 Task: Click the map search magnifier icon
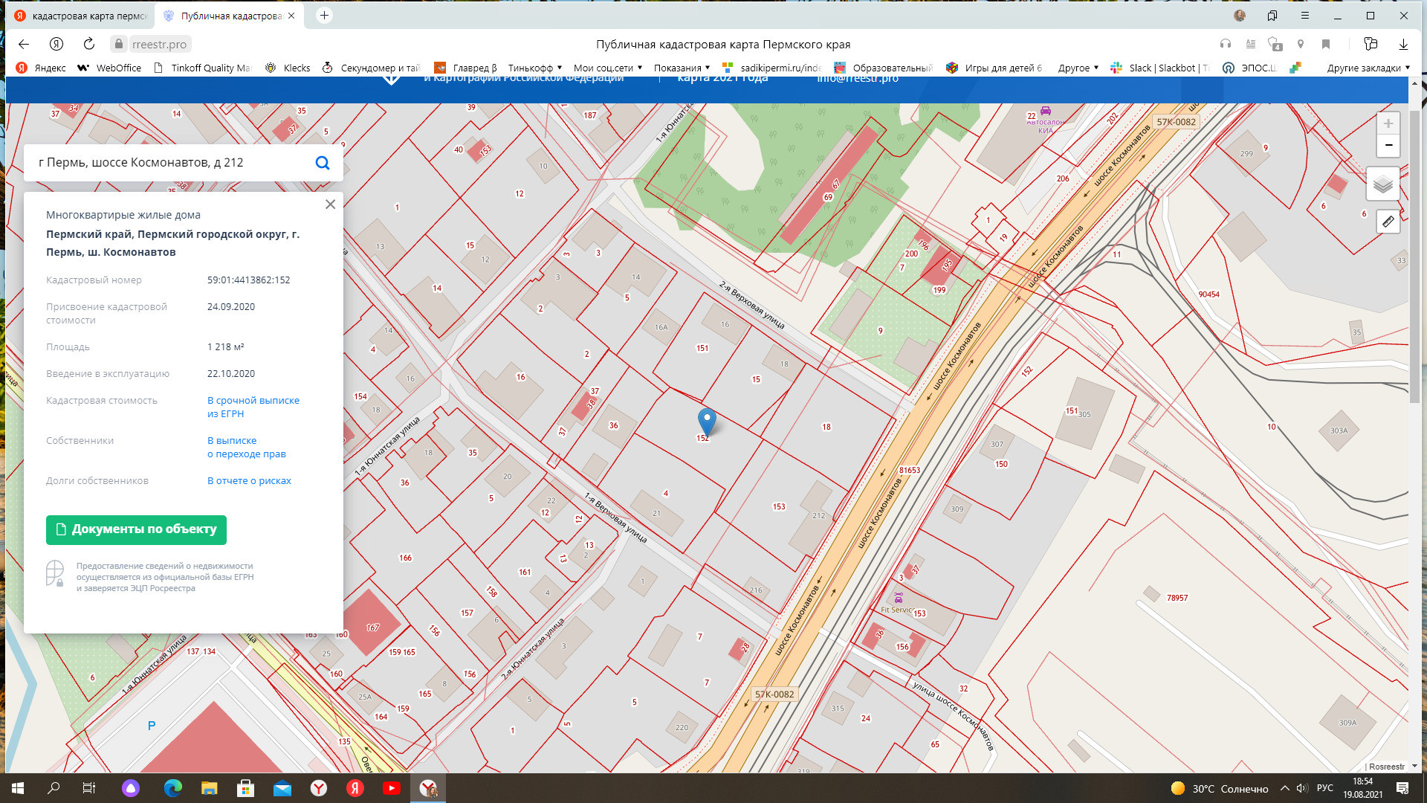coord(323,163)
